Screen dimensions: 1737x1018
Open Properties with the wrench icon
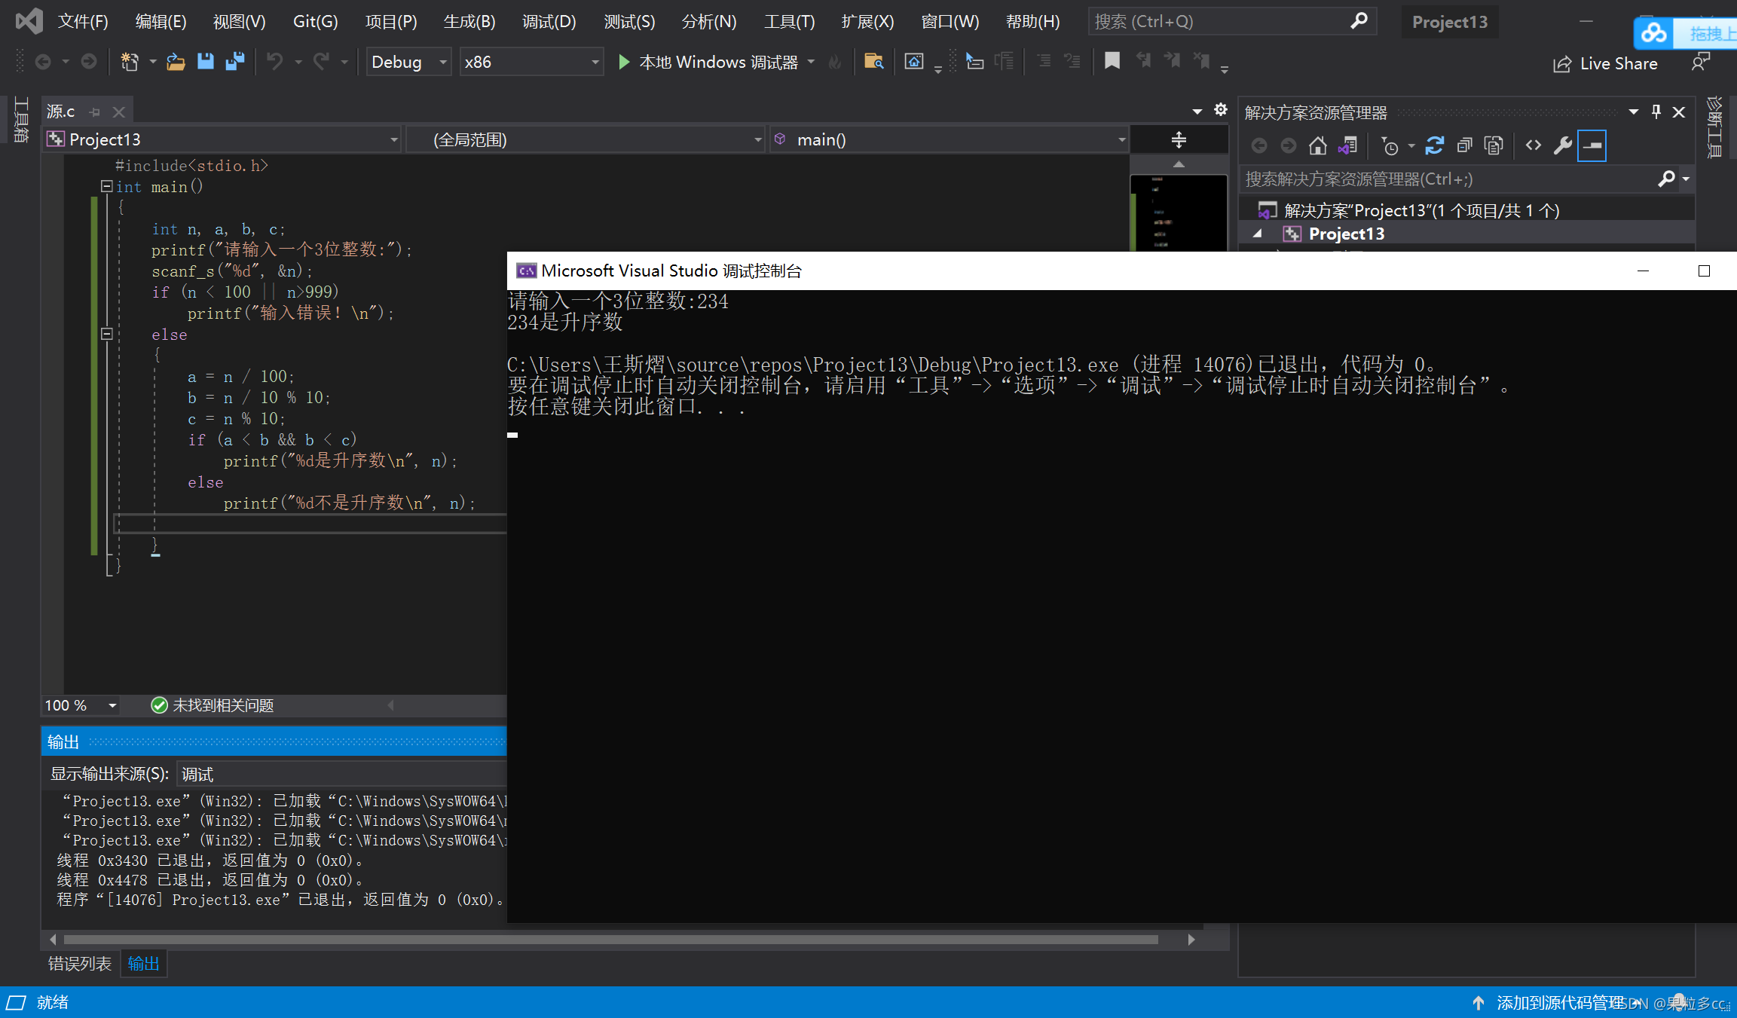(1563, 145)
